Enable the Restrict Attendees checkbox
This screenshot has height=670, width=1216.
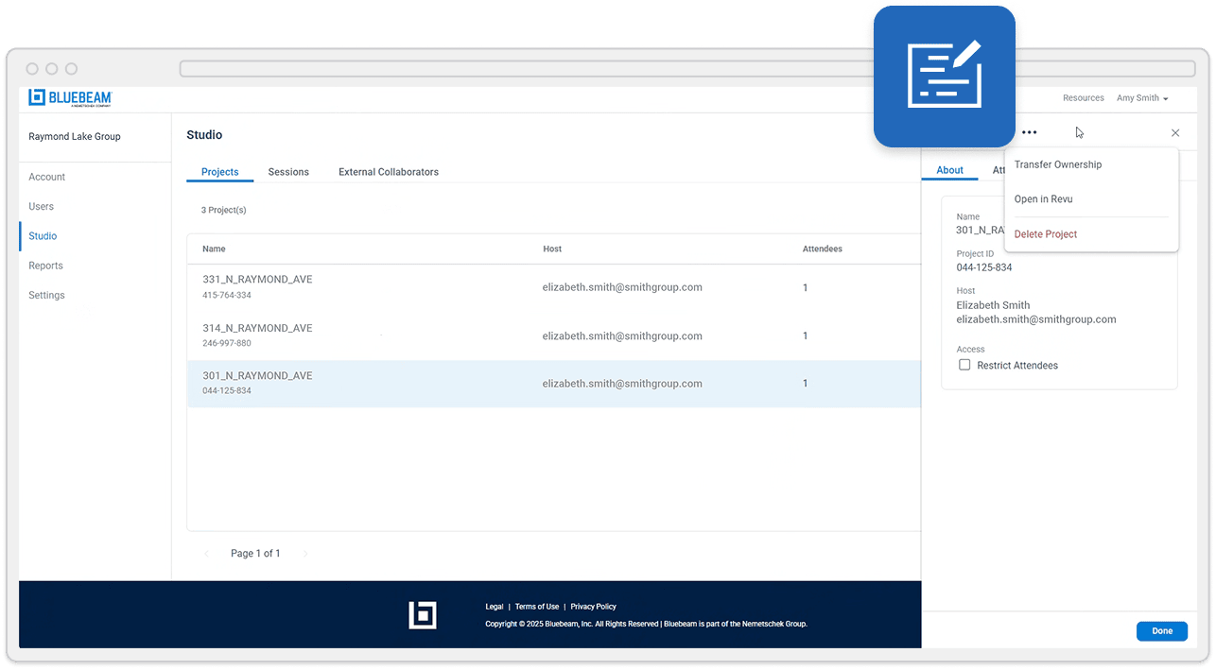click(x=964, y=365)
